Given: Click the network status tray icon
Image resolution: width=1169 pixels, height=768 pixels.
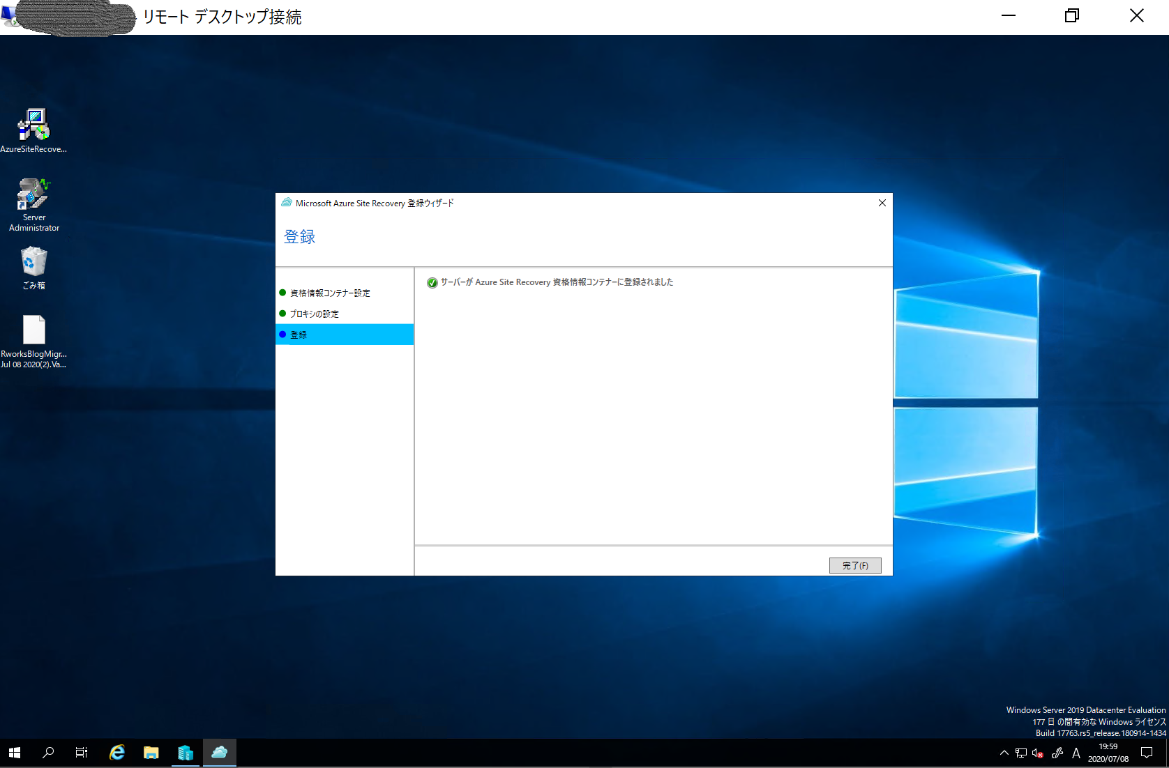Looking at the screenshot, I should click(x=1021, y=753).
